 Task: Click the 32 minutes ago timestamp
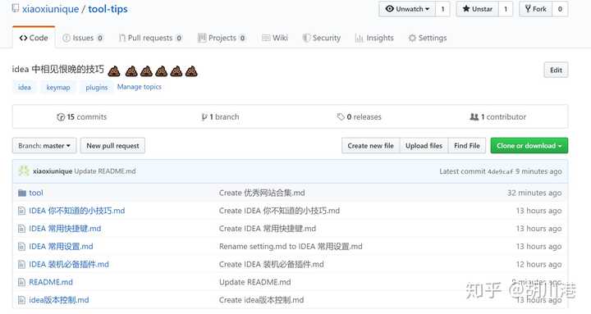pyautogui.click(x=534, y=193)
